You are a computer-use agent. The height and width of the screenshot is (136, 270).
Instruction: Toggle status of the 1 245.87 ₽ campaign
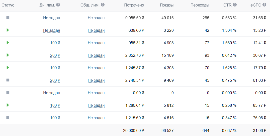pos(8,67)
